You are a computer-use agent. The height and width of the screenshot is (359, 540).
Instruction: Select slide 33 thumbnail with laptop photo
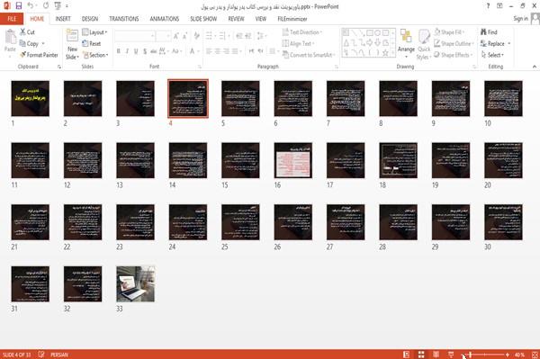pyautogui.click(x=135, y=284)
